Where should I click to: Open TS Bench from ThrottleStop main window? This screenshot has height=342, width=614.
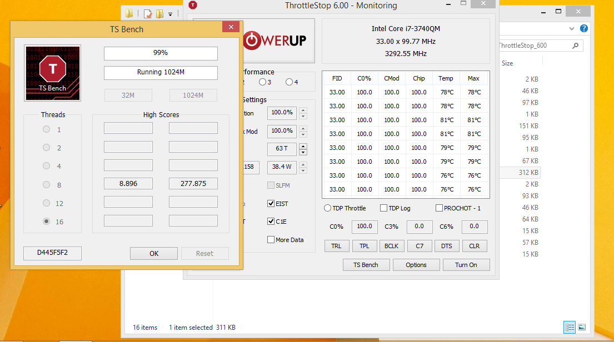coord(366,265)
